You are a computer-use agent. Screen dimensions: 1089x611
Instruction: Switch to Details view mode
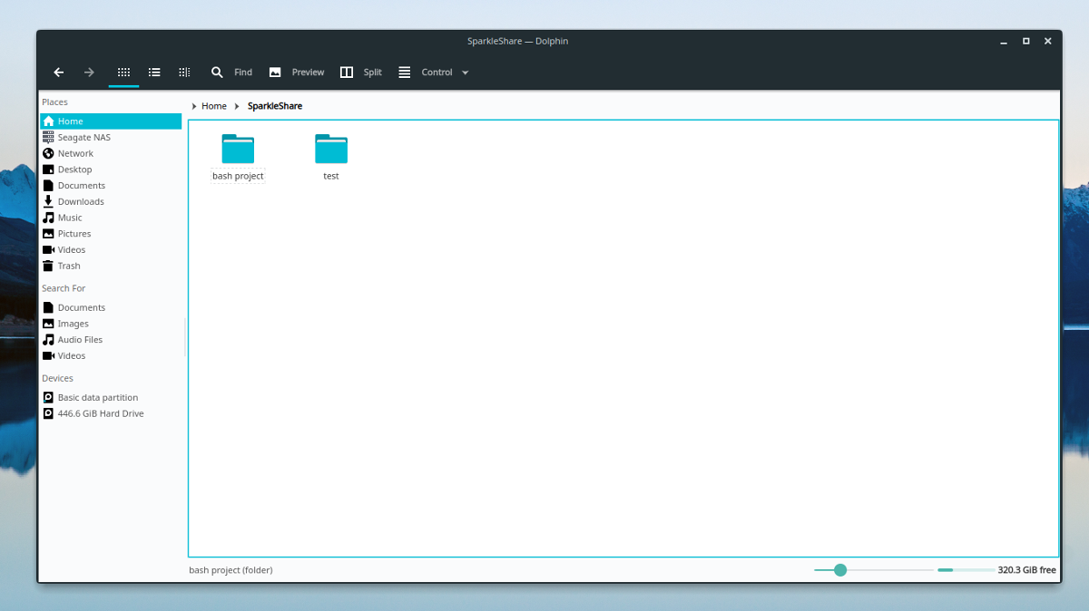point(184,73)
